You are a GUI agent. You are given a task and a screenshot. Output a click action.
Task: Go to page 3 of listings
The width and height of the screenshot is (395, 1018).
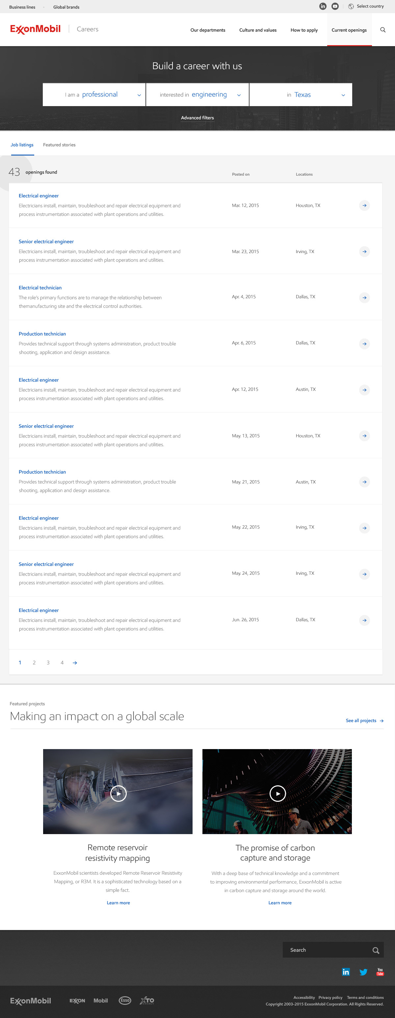tap(48, 663)
